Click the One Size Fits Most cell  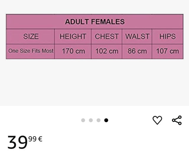coord(31,51)
